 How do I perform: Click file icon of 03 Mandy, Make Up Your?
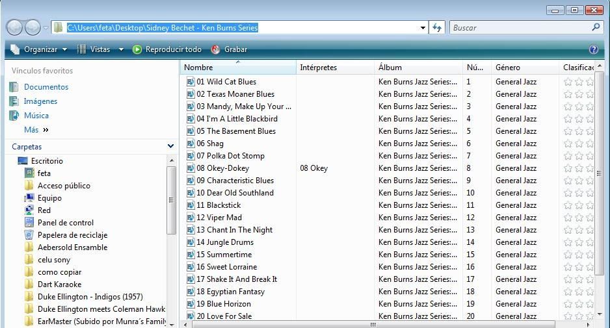191,107
